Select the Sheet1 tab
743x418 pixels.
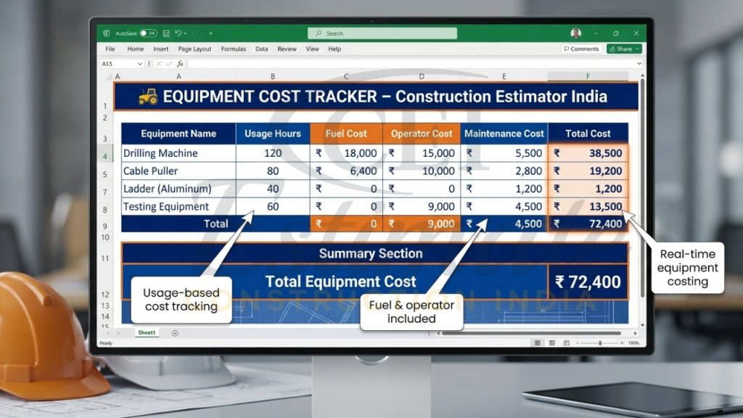(x=147, y=332)
